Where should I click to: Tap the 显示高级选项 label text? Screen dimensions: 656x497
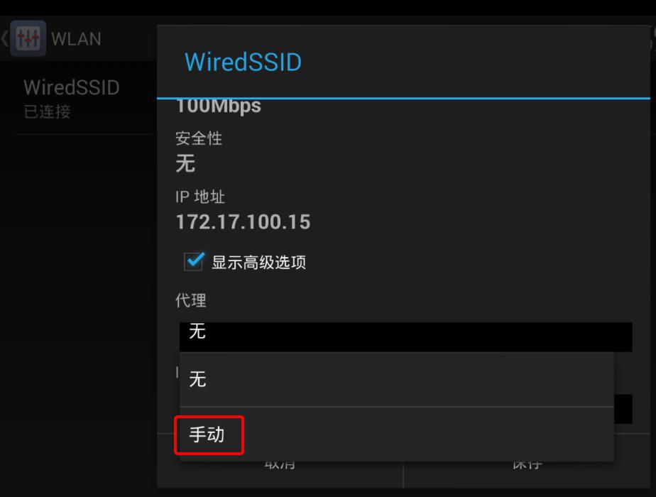click(258, 263)
